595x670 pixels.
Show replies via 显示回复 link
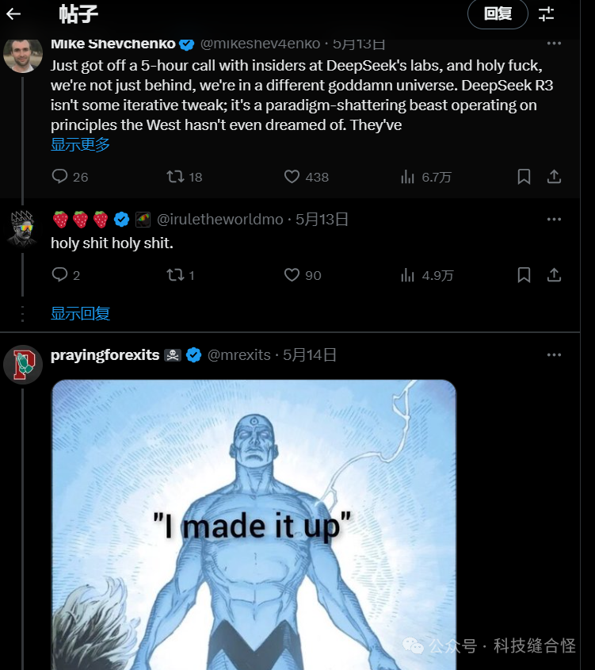pyautogui.click(x=80, y=313)
